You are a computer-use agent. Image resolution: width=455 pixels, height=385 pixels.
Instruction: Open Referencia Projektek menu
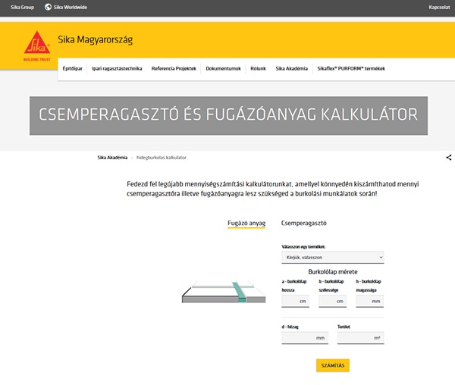174,69
